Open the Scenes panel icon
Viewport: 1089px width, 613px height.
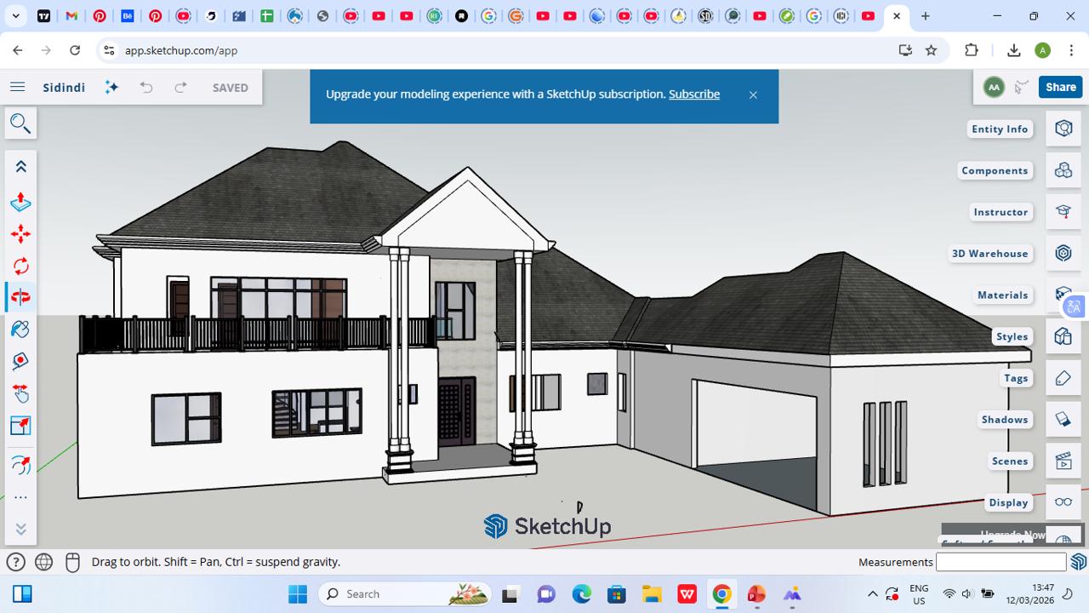[1063, 461]
